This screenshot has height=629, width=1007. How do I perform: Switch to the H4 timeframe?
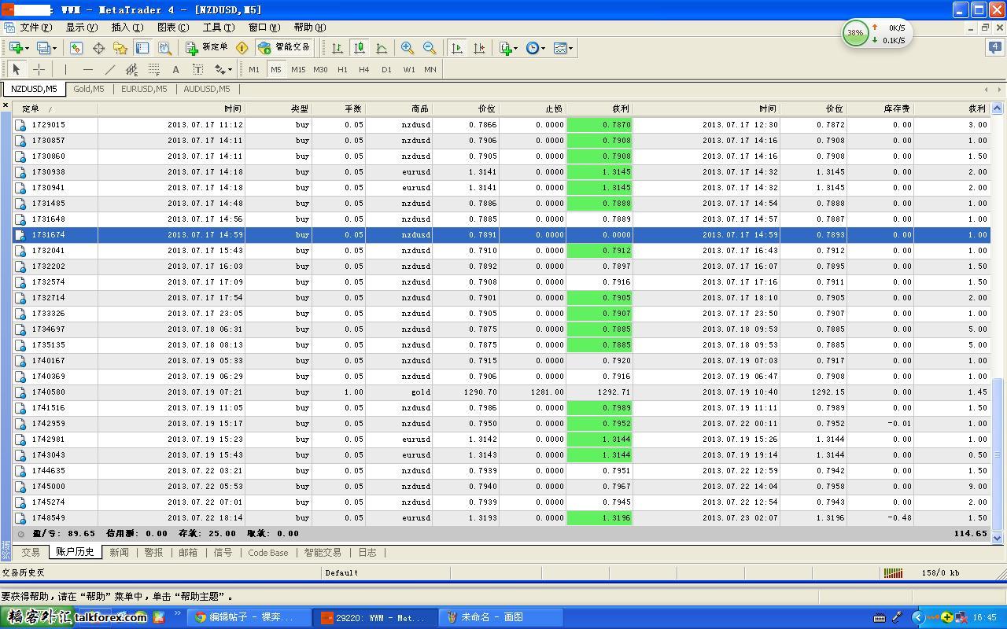(x=364, y=69)
